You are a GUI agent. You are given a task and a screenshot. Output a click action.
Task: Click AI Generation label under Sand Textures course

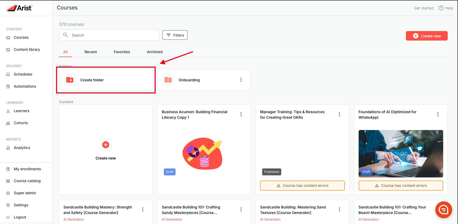(270, 220)
